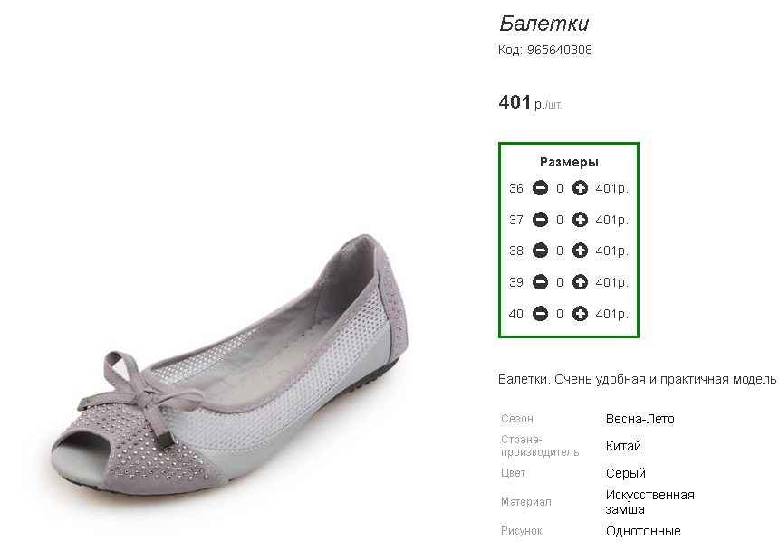The width and height of the screenshot is (779, 559).
Task: Increase quantity for size 37
Action: (x=581, y=220)
